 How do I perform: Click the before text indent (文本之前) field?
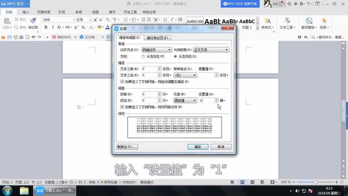(150, 69)
